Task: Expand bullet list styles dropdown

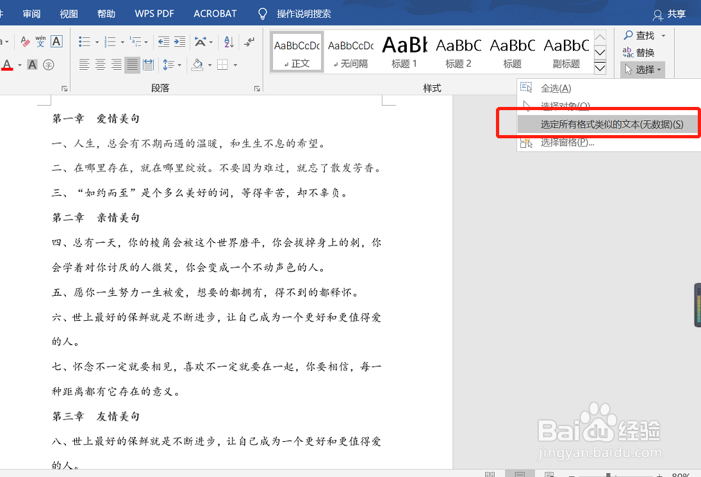Action: [97, 42]
